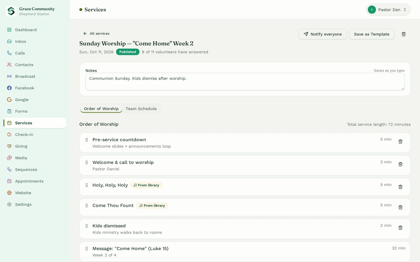Delete this service with the header trash icon

pos(404,34)
